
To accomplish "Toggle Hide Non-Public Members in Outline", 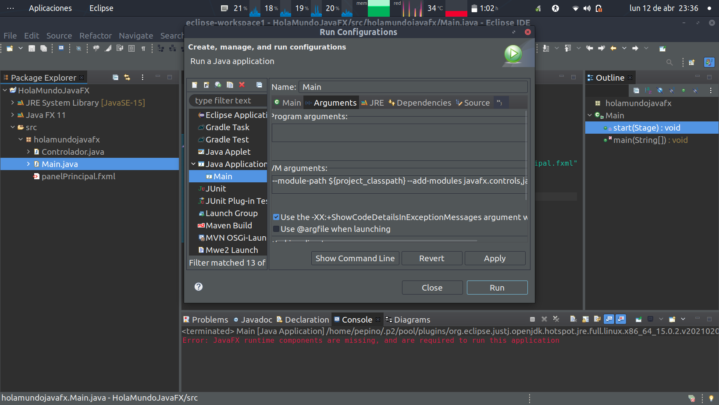I will pos(683,91).
